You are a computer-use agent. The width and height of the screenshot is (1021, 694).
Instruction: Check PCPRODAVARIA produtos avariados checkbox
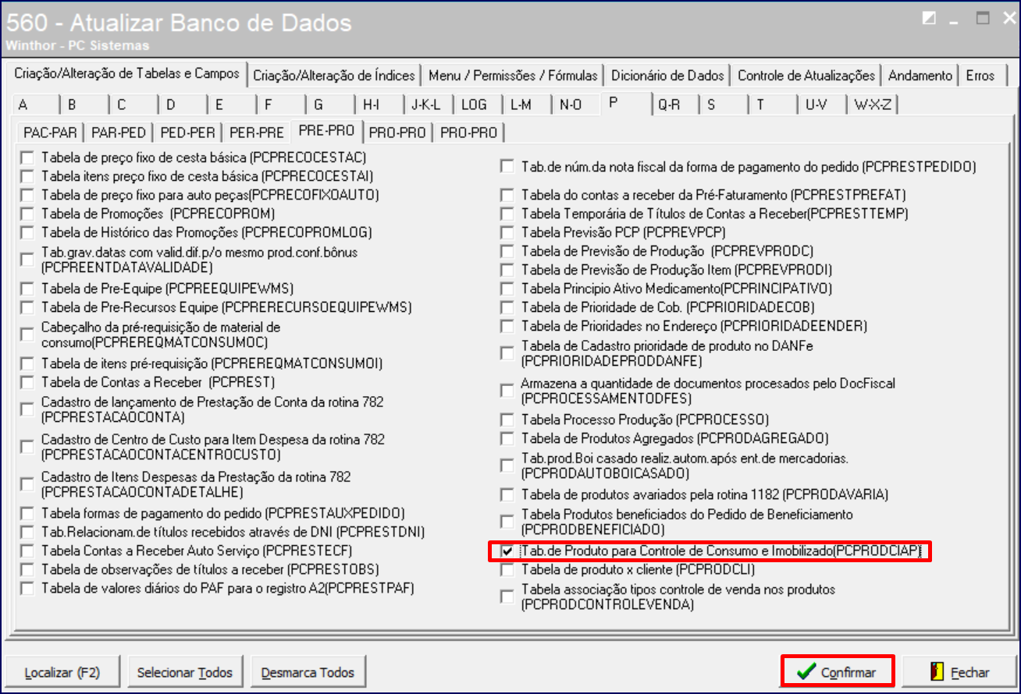click(x=507, y=495)
